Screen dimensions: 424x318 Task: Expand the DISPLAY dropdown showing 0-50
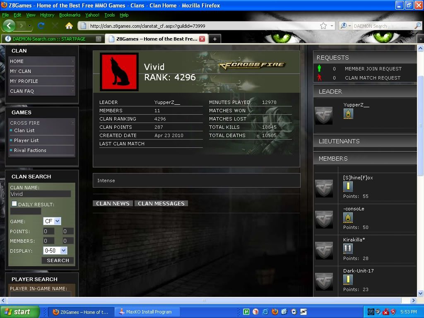click(x=63, y=251)
